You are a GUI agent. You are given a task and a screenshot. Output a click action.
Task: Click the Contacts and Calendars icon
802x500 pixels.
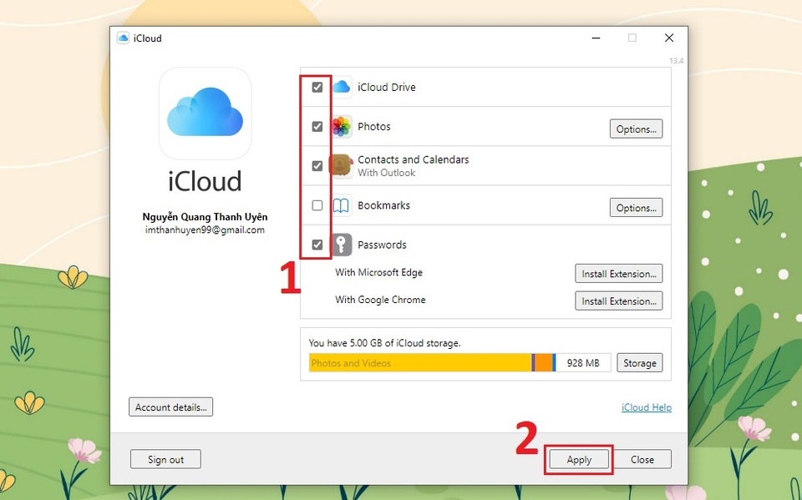[341, 165]
